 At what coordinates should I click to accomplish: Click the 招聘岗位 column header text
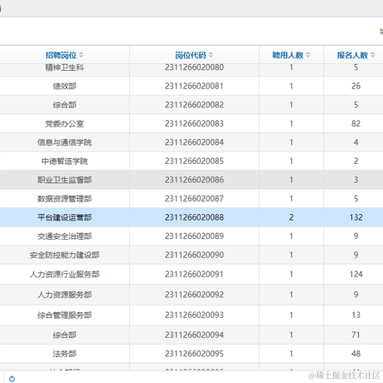[x=61, y=55]
